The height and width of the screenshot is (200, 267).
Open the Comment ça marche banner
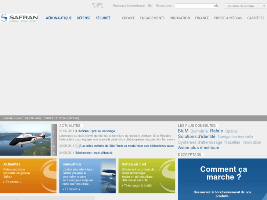tap(223, 179)
